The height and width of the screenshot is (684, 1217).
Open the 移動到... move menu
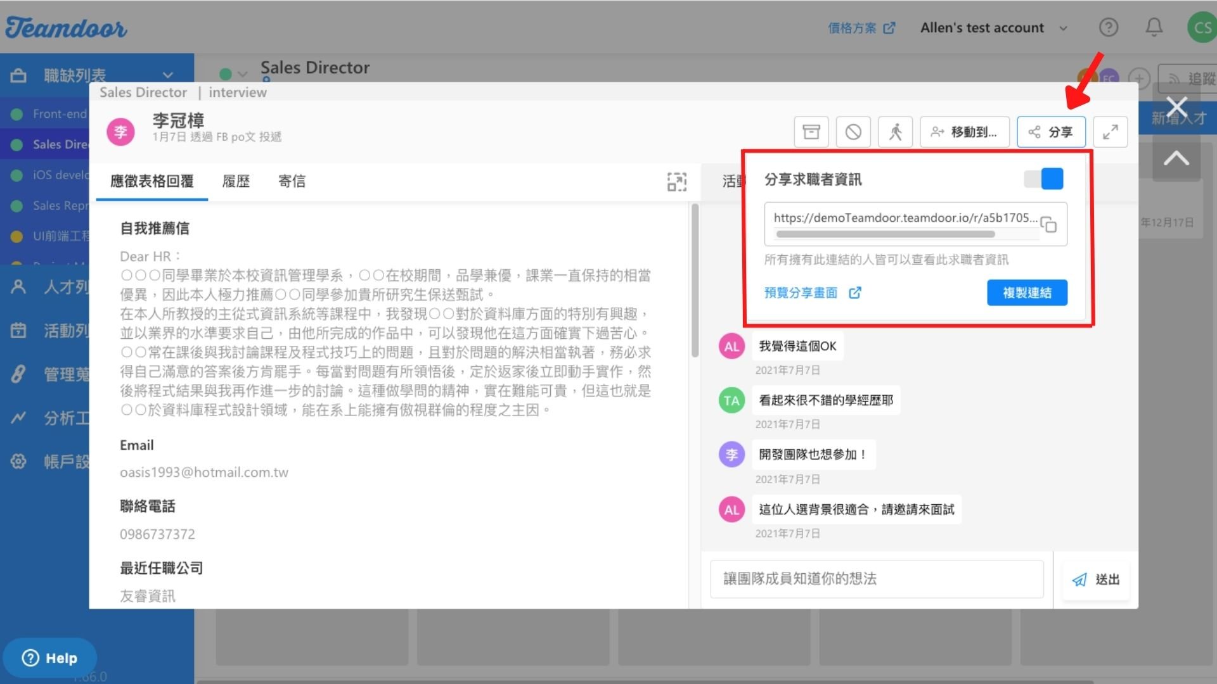pyautogui.click(x=964, y=132)
